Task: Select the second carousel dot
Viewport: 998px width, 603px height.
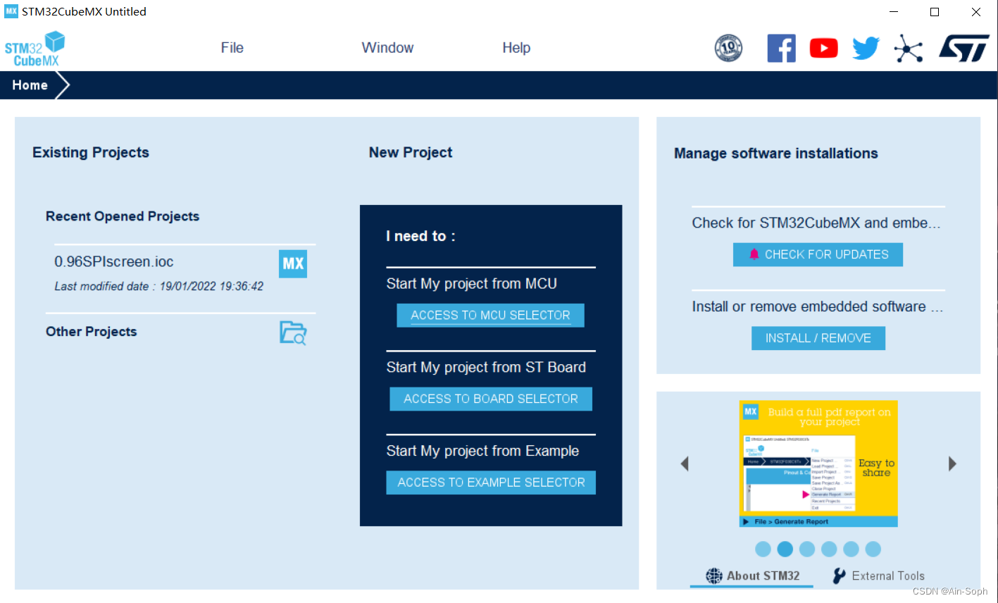Action: pos(785,549)
